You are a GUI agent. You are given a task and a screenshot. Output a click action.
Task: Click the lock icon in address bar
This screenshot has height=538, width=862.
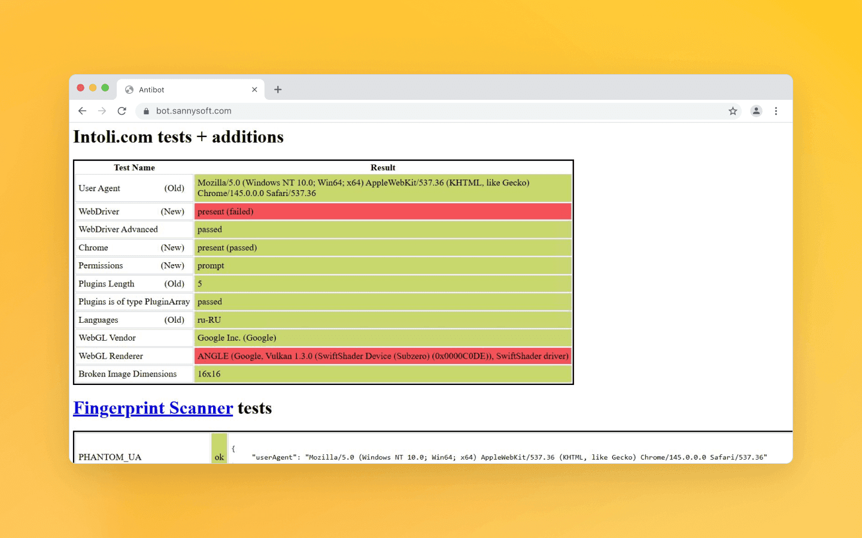pos(146,111)
